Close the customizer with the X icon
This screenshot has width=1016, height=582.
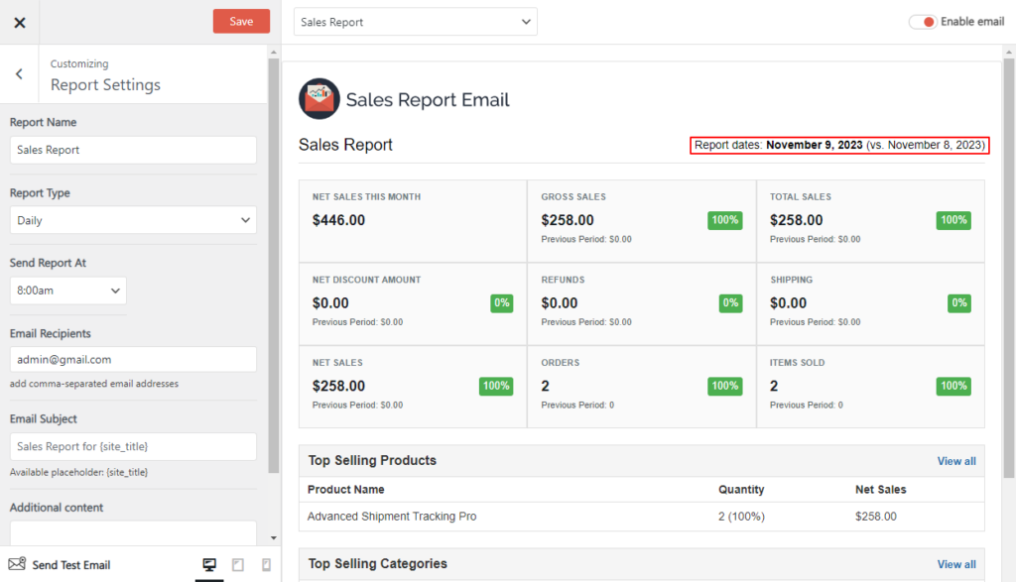(20, 22)
